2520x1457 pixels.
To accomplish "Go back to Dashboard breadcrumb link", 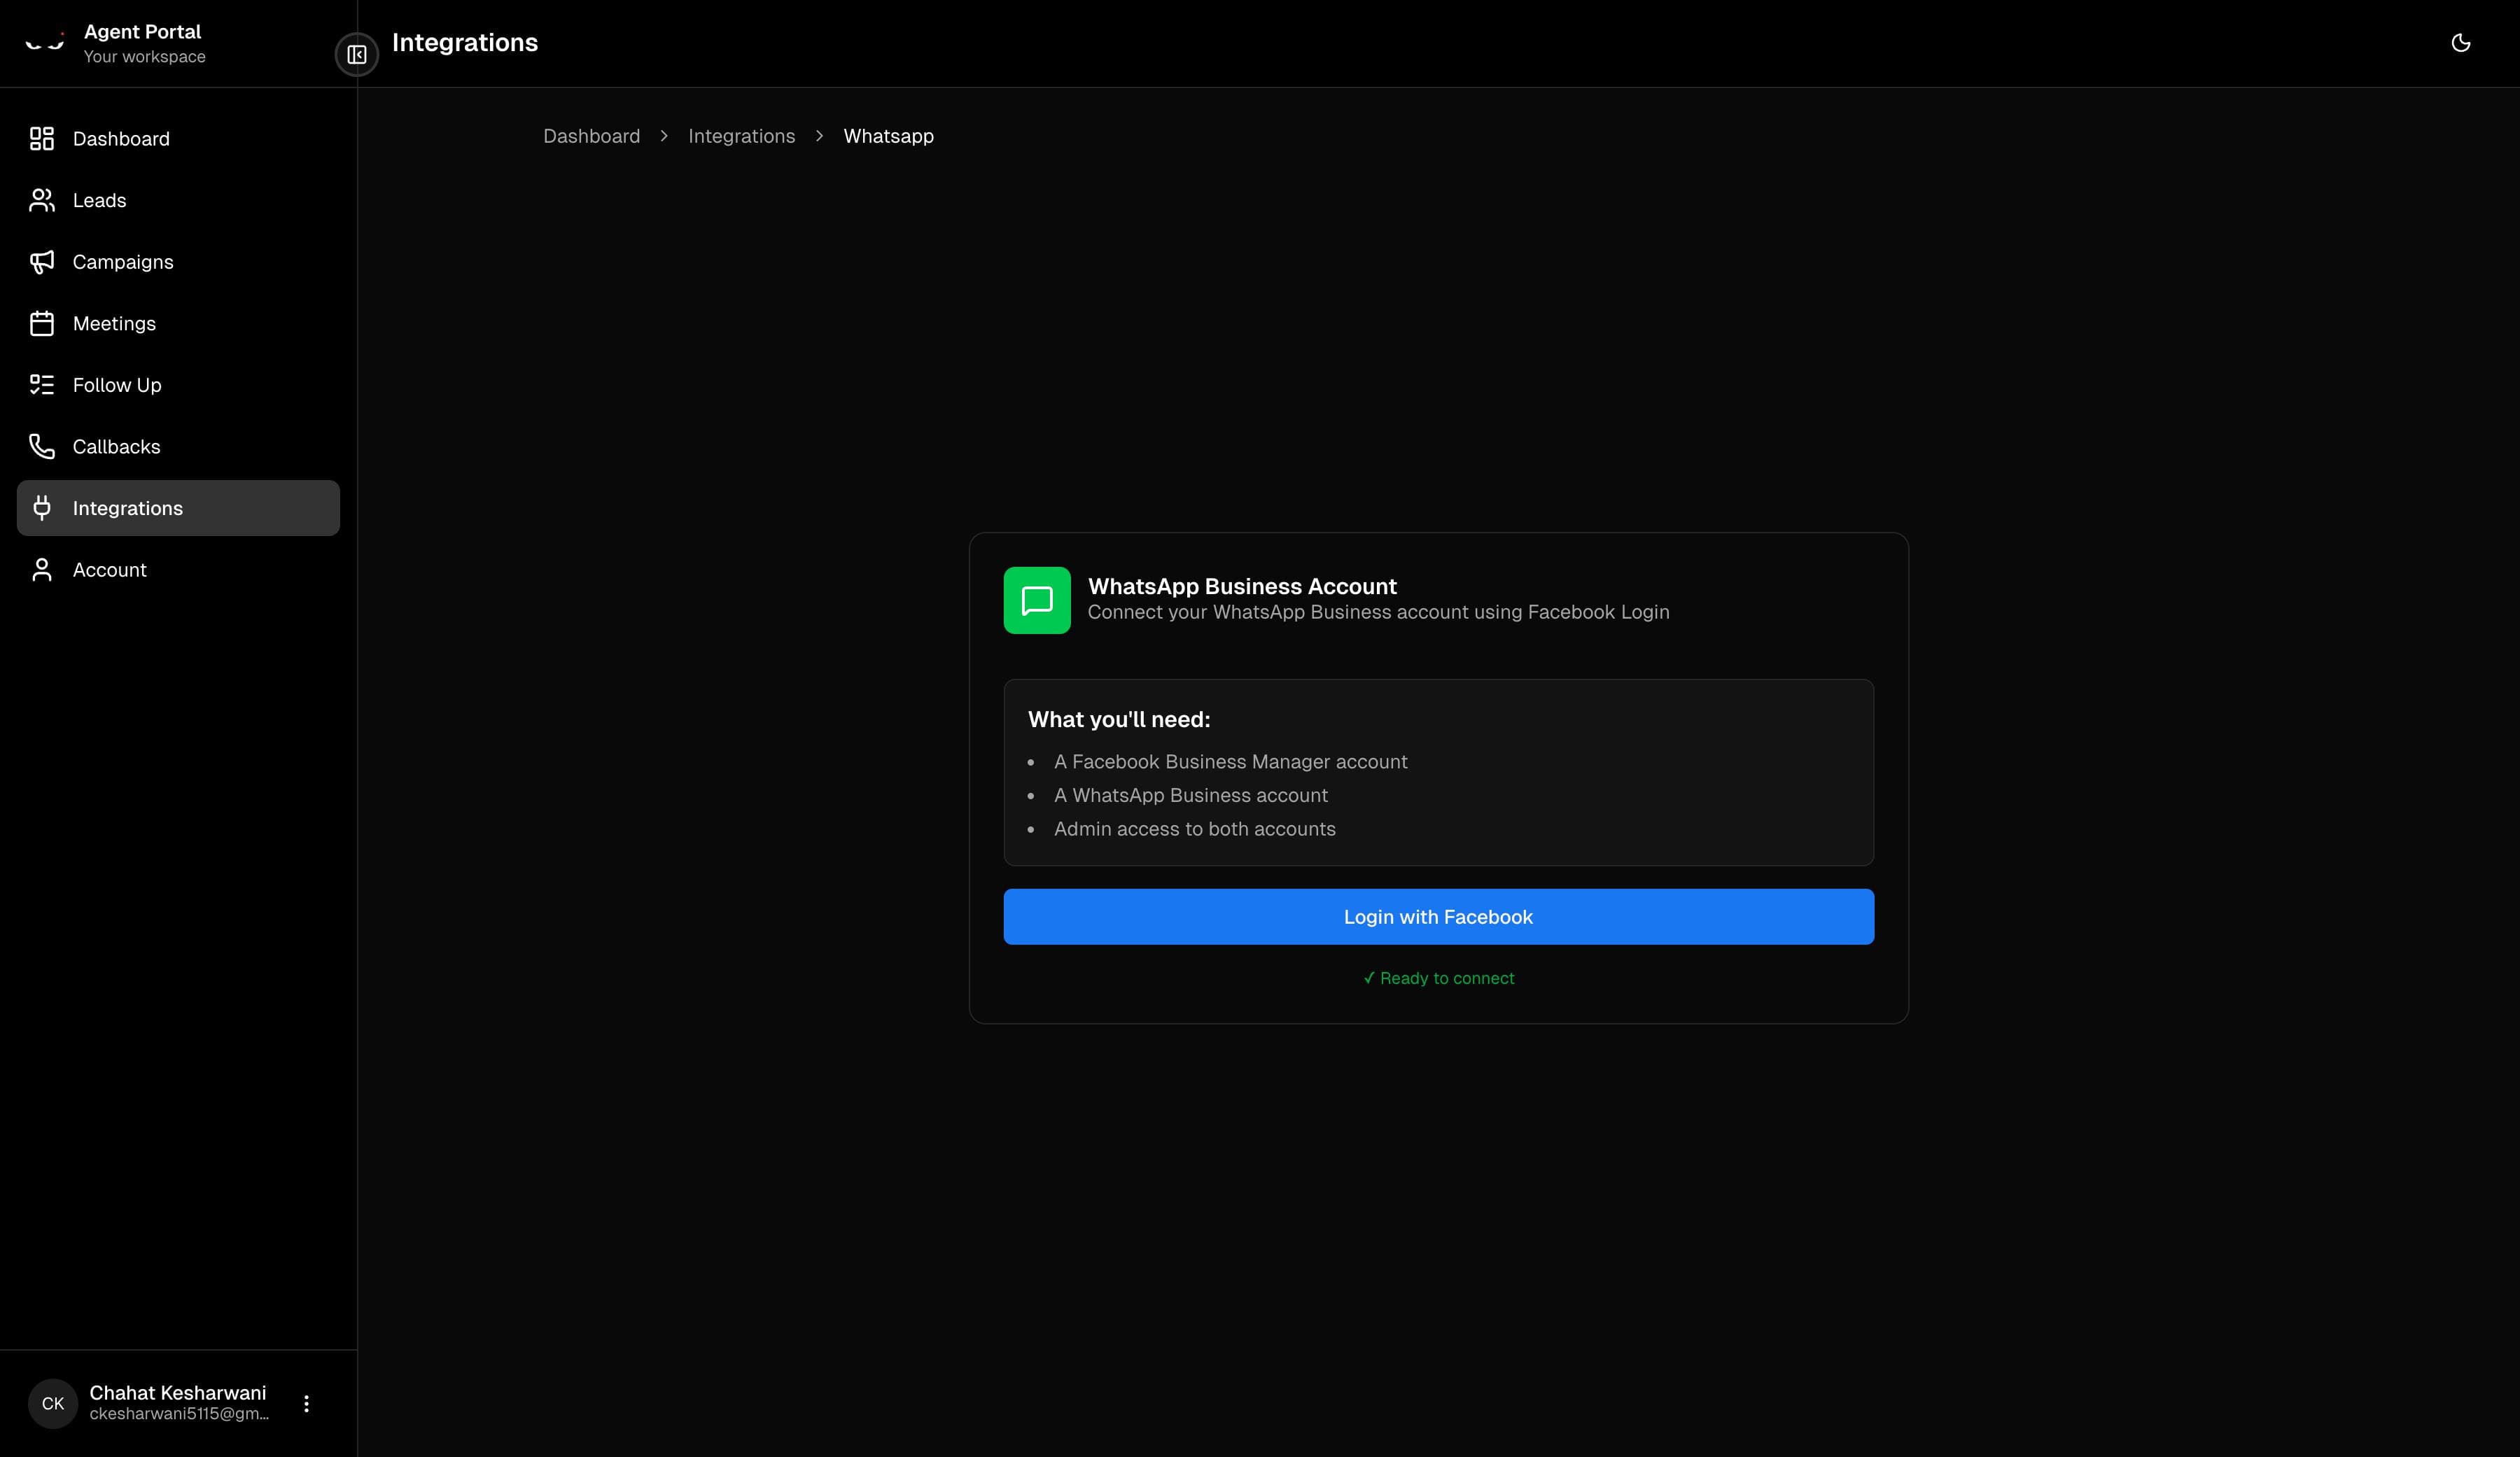I will point(591,136).
